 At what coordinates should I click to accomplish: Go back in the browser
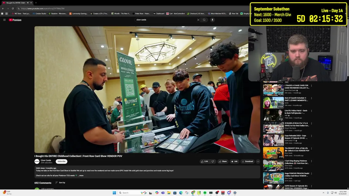coord(3,8)
